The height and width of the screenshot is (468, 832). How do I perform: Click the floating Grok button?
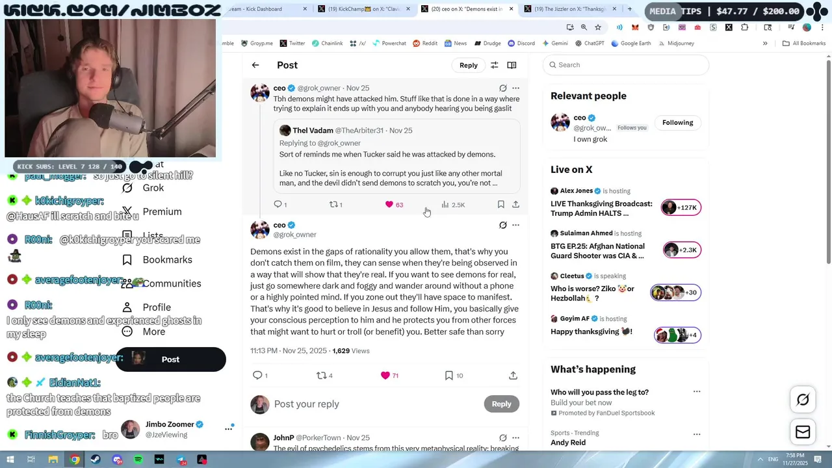(803, 400)
